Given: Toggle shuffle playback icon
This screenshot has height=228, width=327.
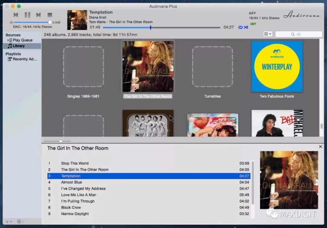Looking at the screenshot, I should (x=246, y=27).
